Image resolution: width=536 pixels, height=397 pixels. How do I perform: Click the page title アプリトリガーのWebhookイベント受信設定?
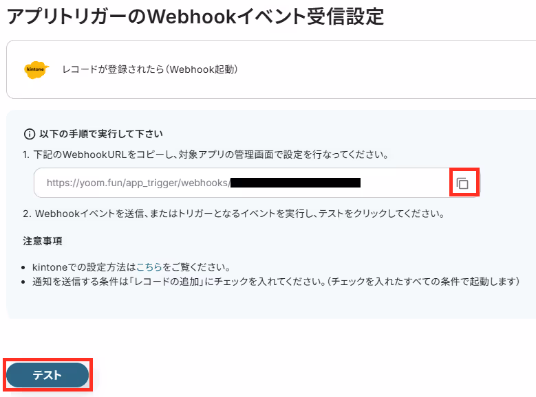pos(195,16)
